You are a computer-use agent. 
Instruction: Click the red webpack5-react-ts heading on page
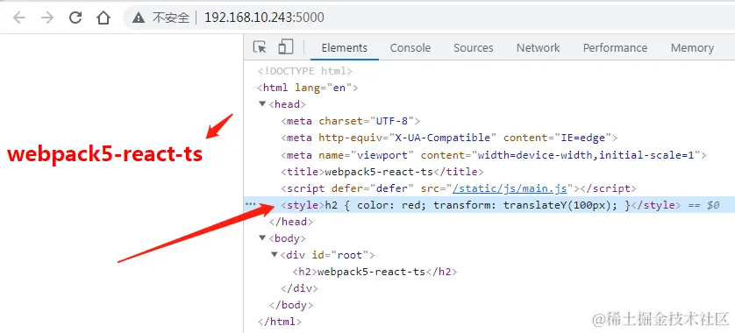[x=105, y=154]
